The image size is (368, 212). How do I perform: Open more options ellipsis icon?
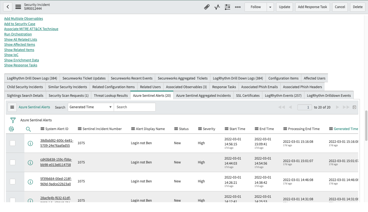point(238,7)
